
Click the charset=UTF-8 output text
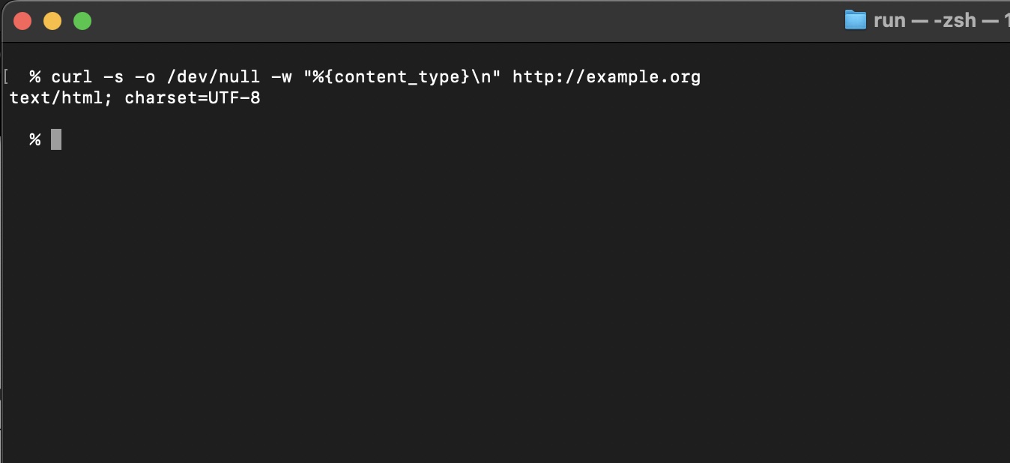coord(195,97)
